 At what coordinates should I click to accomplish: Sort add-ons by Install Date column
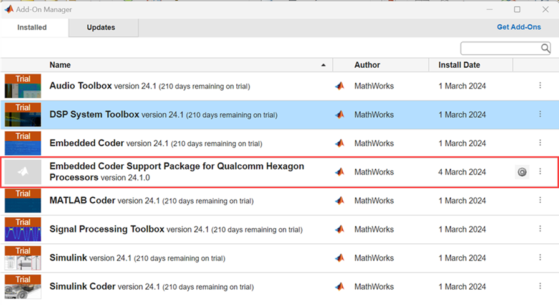pyautogui.click(x=459, y=65)
